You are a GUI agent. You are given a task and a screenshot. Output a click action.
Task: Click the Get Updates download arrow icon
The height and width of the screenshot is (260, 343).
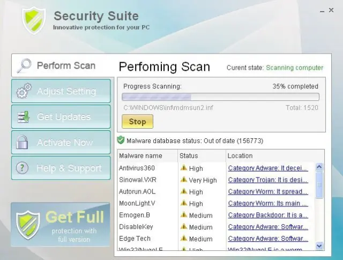[24, 117]
